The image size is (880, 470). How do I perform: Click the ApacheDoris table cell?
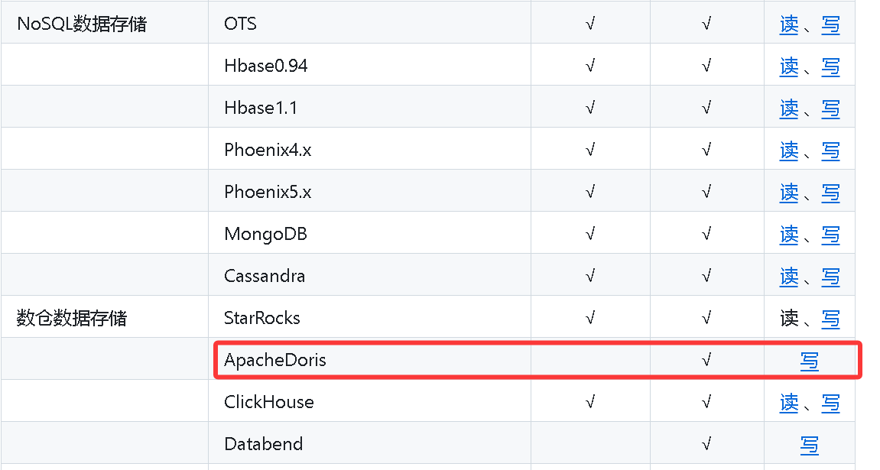pos(369,359)
